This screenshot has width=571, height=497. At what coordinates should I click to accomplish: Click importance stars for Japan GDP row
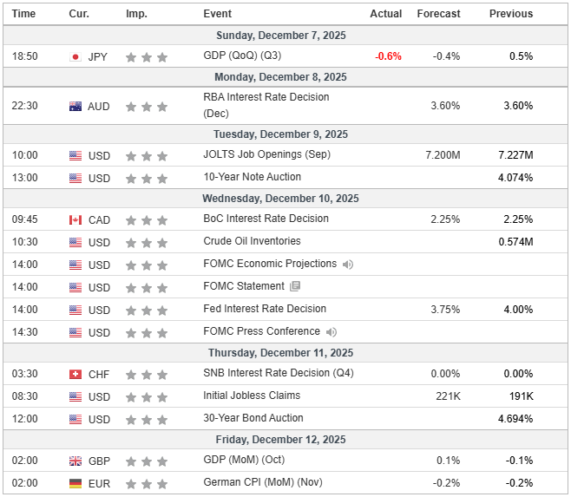pyautogui.click(x=147, y=57)
